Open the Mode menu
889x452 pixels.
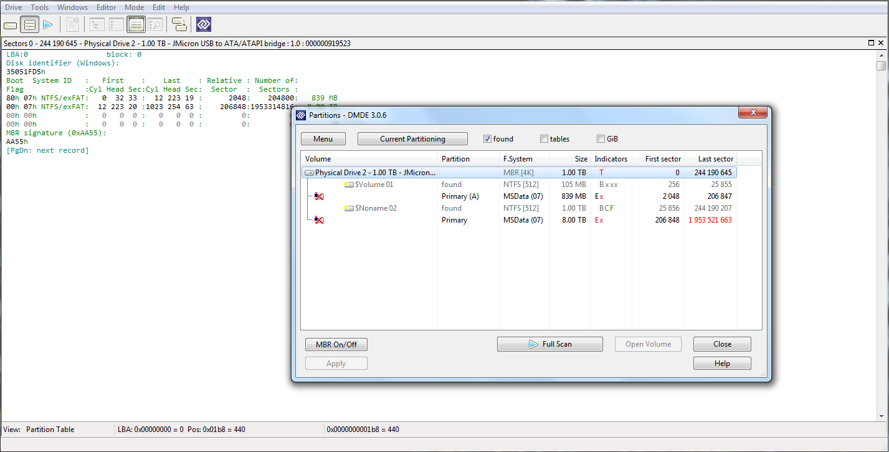click(x=134, y=7)
